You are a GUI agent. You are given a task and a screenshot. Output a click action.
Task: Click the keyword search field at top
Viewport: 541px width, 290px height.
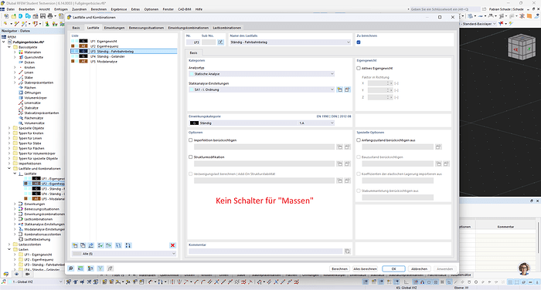coord(444,9)
